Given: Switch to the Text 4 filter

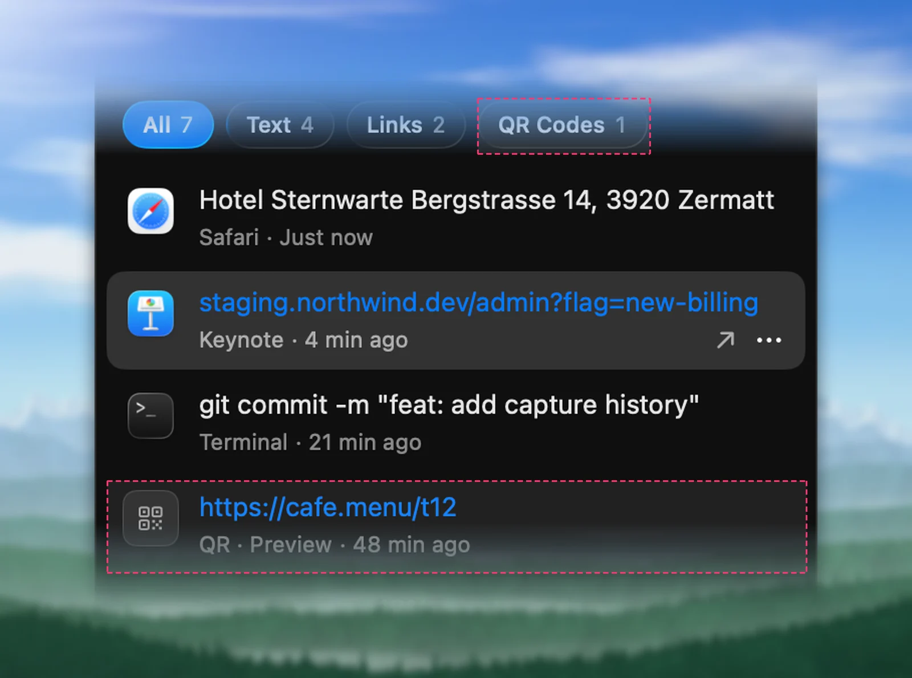Looking at the screenshot, I should click(x=280, y=125).
